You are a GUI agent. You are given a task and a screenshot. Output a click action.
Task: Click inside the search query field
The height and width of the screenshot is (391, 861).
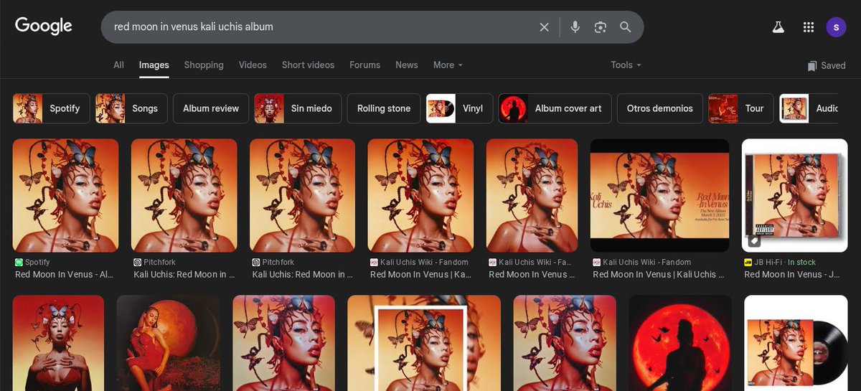[x=323, y=27]
